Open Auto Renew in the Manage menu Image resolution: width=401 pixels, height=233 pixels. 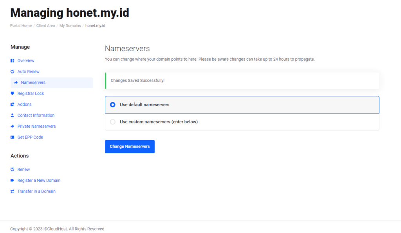pyautogui.click(x=29, y=72)
